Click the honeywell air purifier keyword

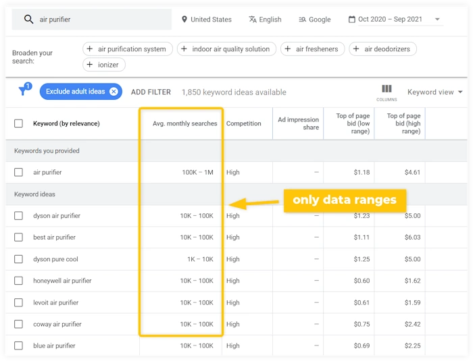coord(62,281)
